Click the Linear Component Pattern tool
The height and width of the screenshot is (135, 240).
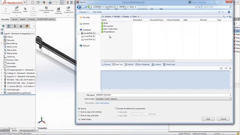pyautogui.click(x=46, y=10)
